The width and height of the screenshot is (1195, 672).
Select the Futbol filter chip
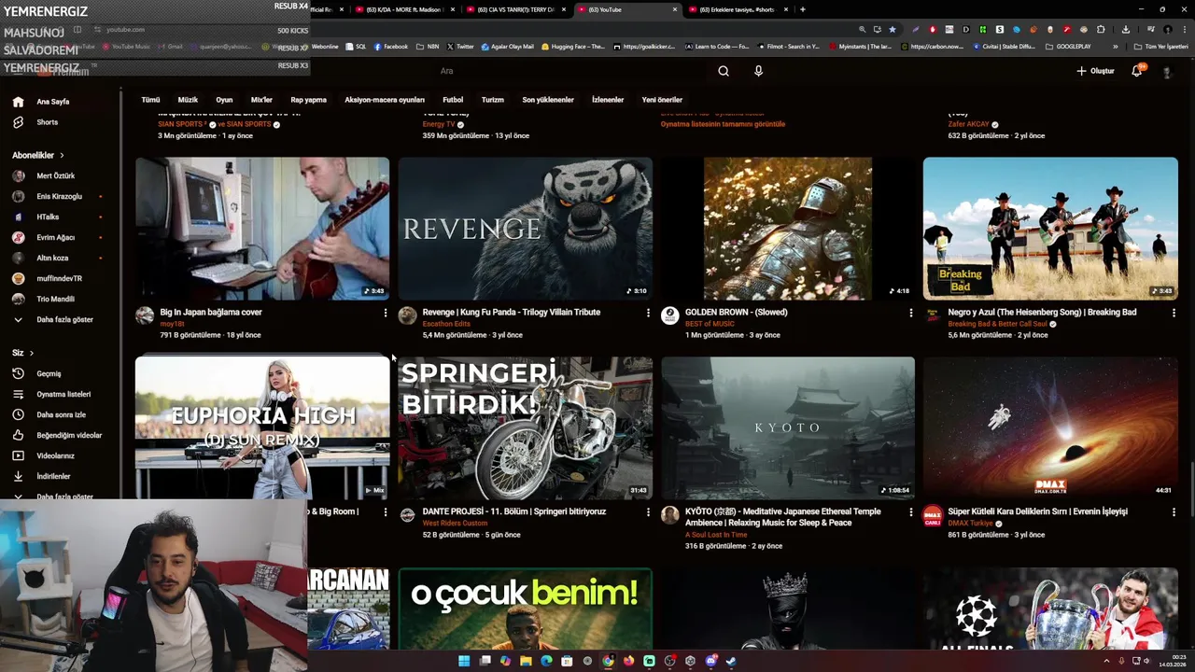453,100
